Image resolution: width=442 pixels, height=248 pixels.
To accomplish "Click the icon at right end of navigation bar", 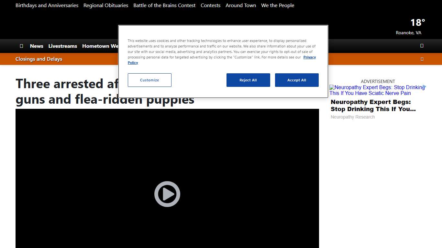I will 422,46.
